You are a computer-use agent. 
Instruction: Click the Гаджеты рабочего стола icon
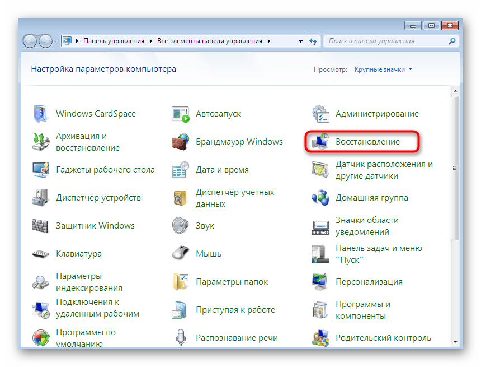click(40, 170)
